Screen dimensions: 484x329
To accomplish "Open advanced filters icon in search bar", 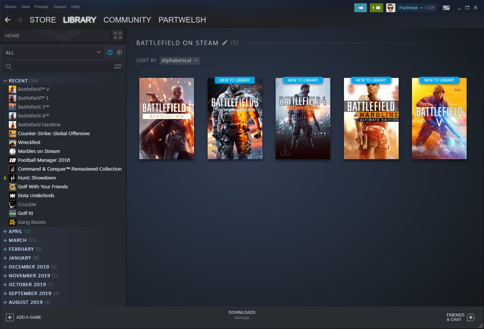I will (x=118, y=66).
